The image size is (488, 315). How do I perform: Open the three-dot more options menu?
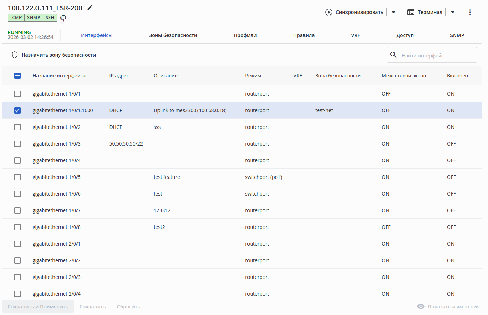pos(470,12)
